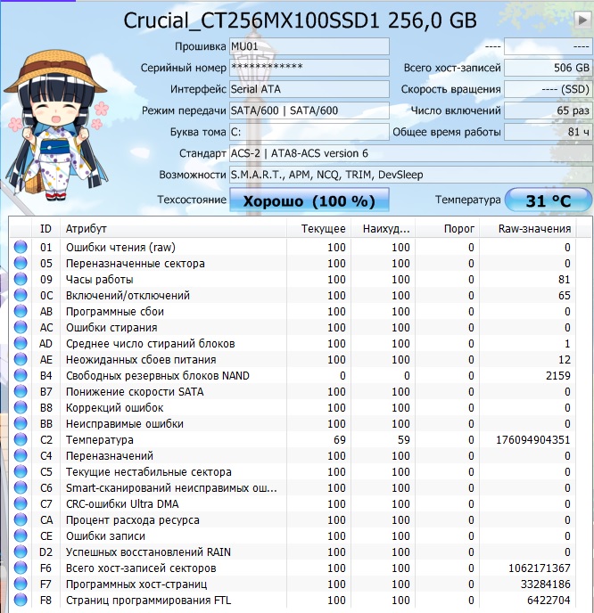The height and width of the screenshot is (613, 594).
Task: Click the Порог column header
Action: 447,228
